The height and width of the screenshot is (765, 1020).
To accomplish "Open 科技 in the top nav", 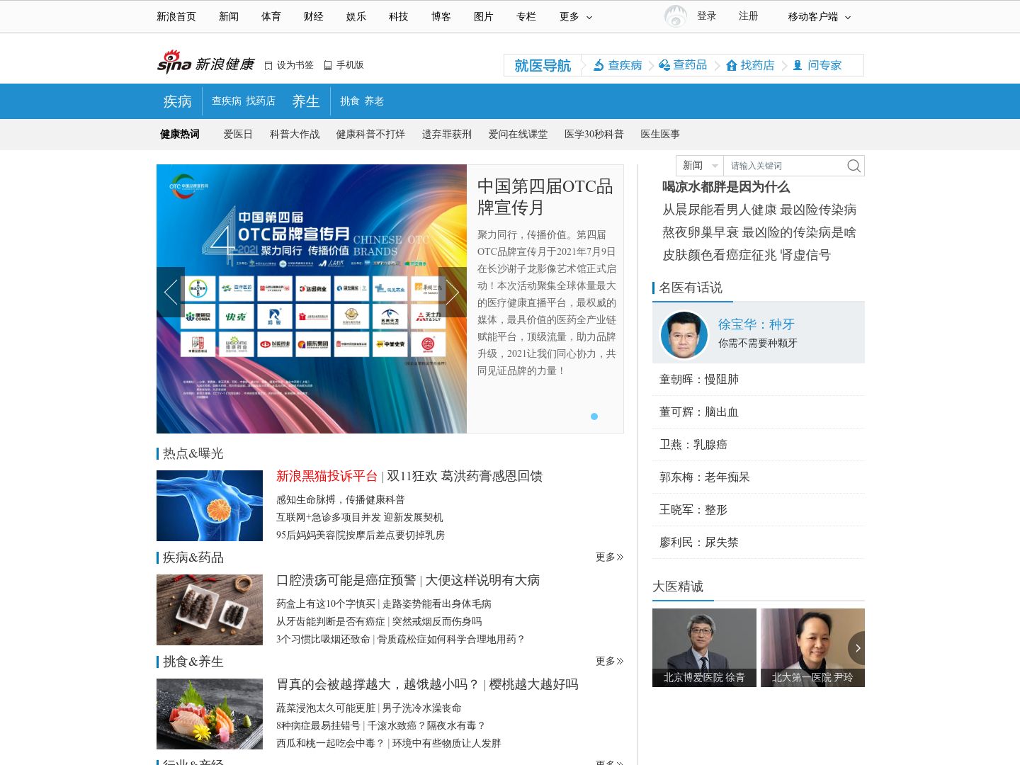I will (399, 16).
